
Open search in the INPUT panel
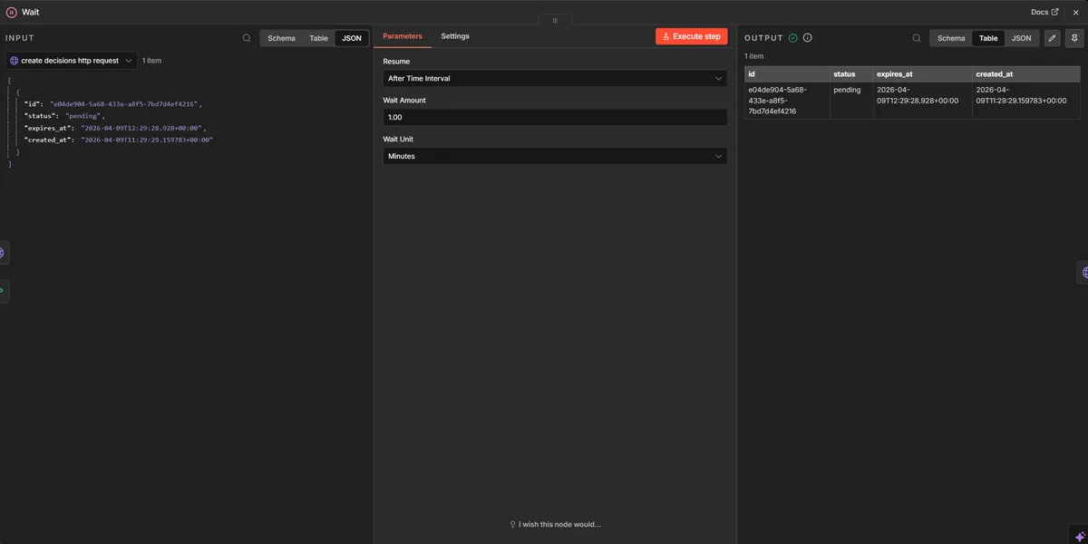tap(246, 38)
